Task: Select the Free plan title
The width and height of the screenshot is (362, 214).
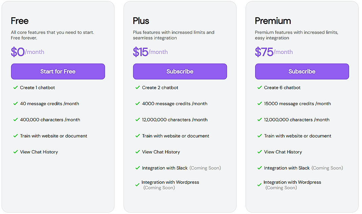Action: click(x=19, y=21)
